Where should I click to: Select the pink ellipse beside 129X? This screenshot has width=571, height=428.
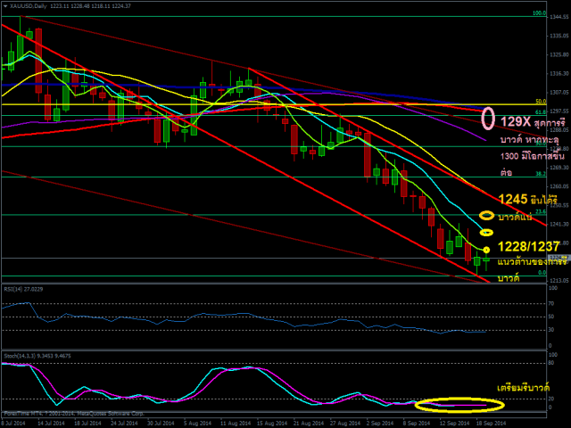[488, 118]
